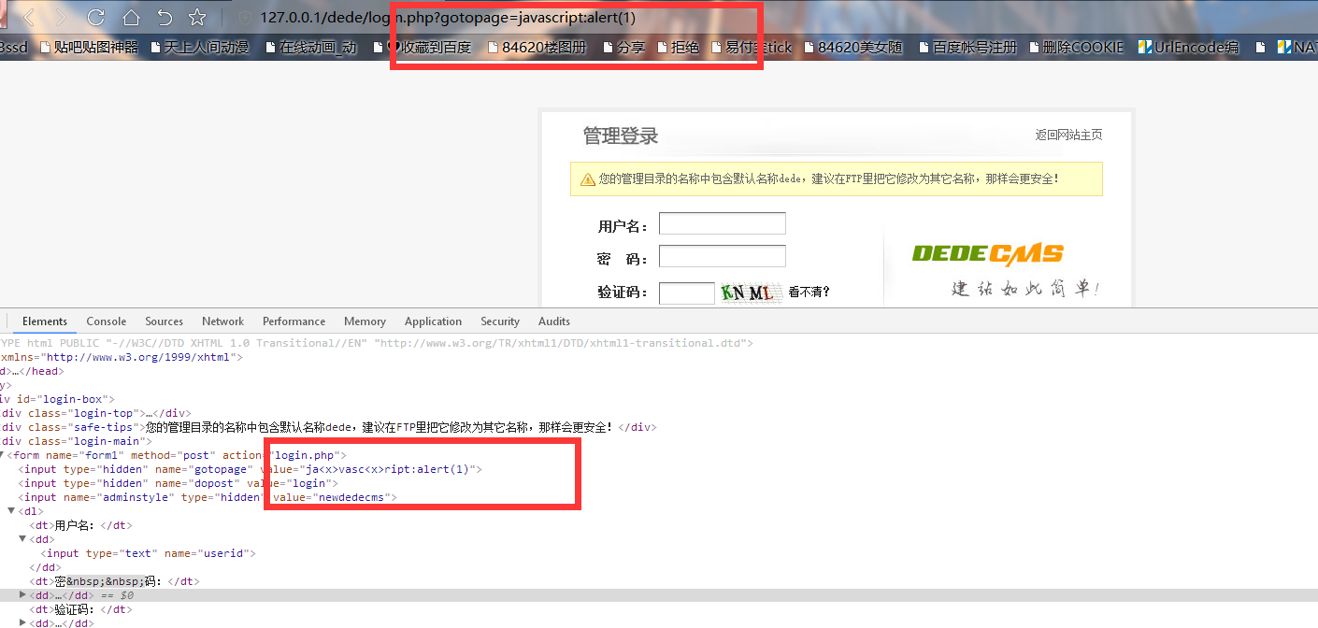Viewport: 1318px width, 628px height.
Task: Bookmark this page with the star icon
Action: [197, 17]
